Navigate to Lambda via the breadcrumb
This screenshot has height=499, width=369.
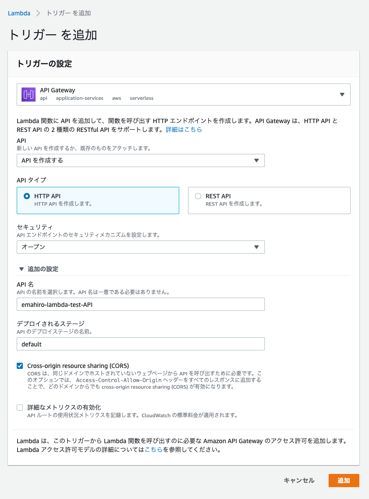pyautogui.click(x=19, y=13)
